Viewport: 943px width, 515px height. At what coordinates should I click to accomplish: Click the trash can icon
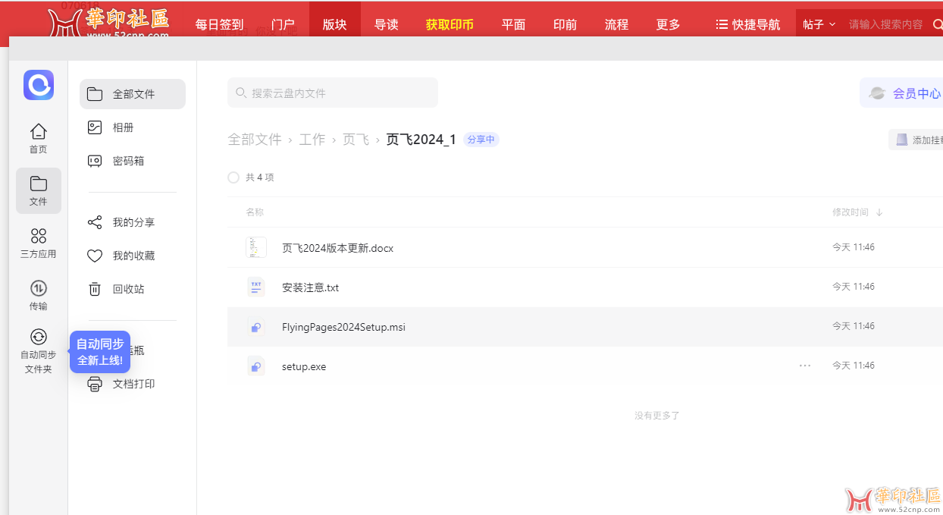(x=95, y=289)
